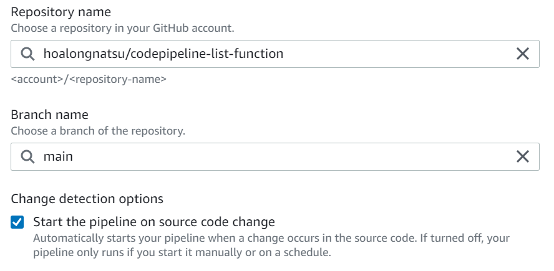Clear the Repository name field with X
This screenshot has height=271, width=554.
coord(523,54)
